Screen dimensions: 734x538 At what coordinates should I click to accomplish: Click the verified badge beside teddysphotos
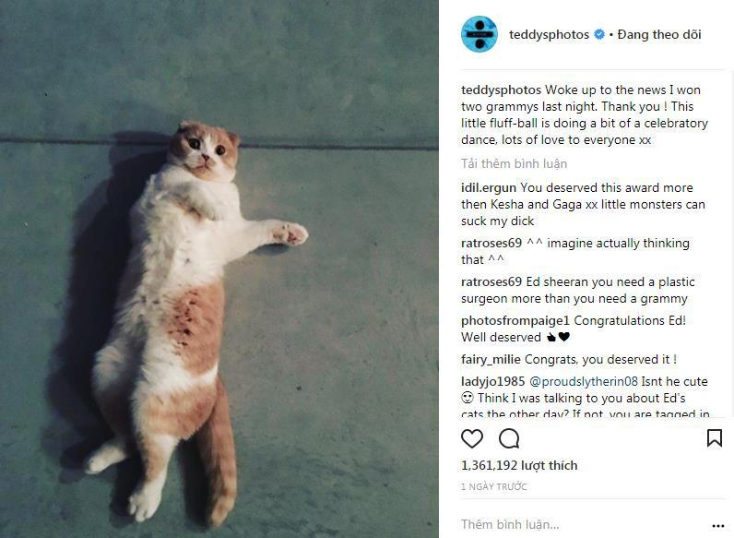(599, 35)
